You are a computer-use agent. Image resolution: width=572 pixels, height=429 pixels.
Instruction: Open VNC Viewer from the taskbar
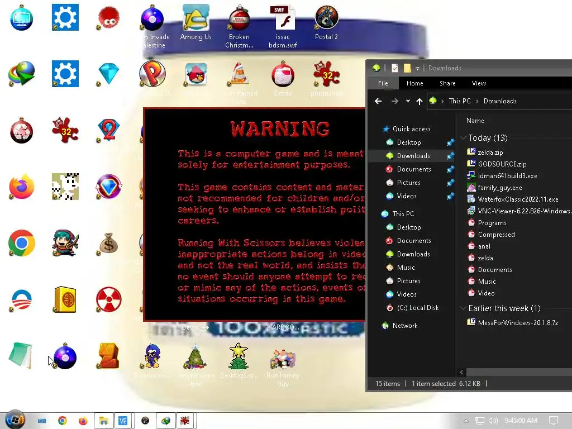[x=123, y=421]
